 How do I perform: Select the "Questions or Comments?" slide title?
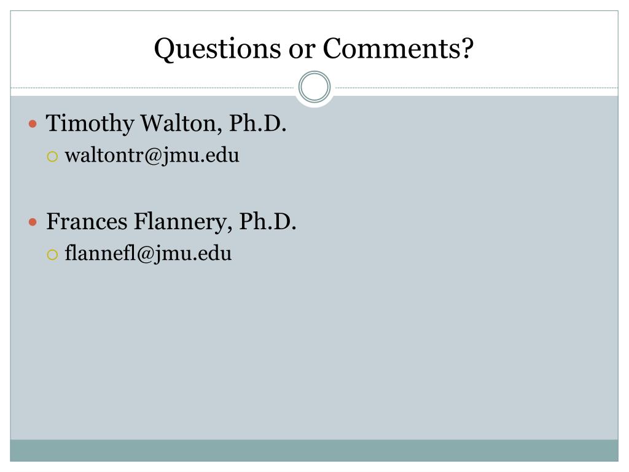tap(314, 49)
